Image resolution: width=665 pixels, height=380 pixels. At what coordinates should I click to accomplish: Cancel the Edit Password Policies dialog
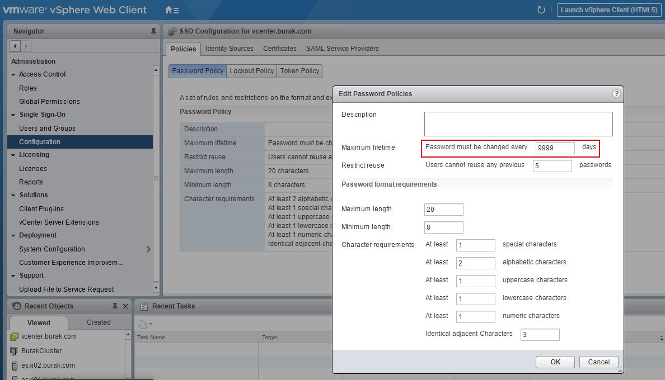(x=598, y=362)
